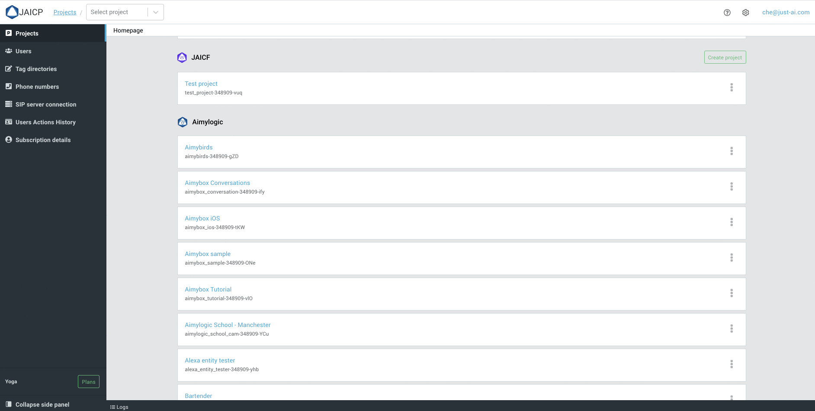The width and height of the screenshot is (815, 411).
Task: Click the Create project button
Action: click(x=725, y=57)
